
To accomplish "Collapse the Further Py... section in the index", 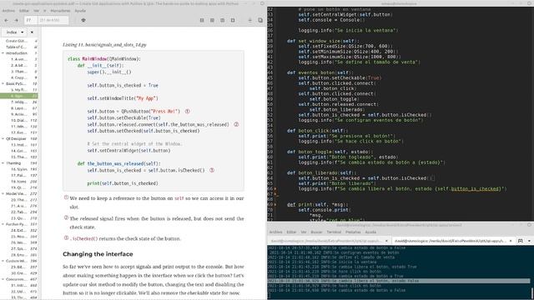I will tap(3, 224).
